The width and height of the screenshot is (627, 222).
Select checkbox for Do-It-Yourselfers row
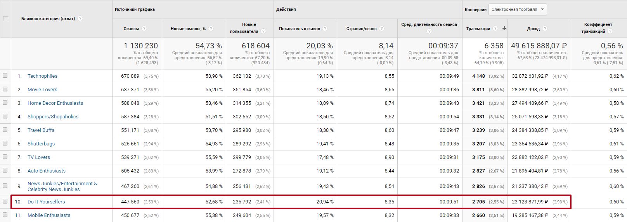tap(5, 201)
